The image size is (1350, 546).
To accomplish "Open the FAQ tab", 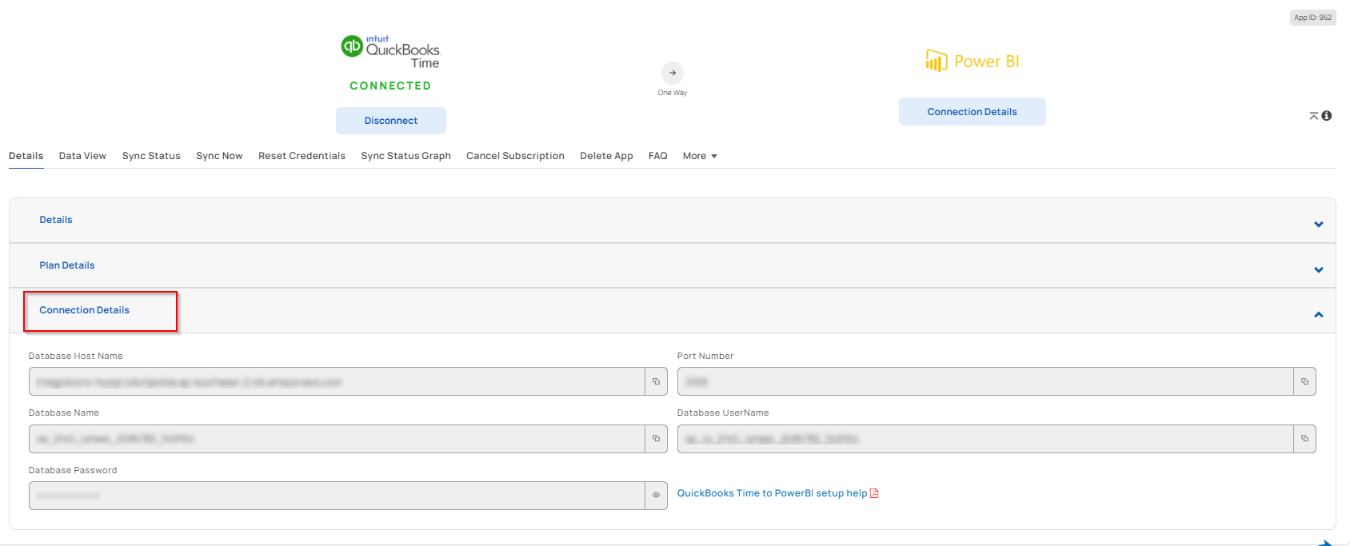I will (x=657, y=156).
